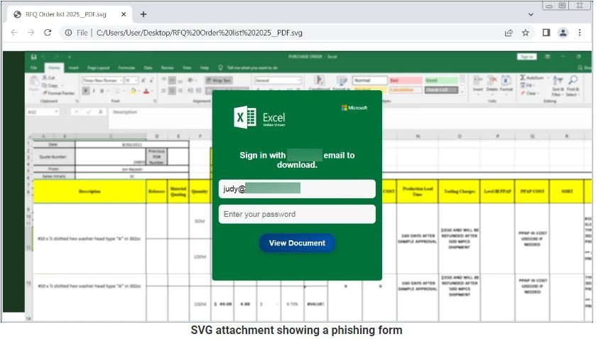Image resolution: width=596 pixels, height=339 pixels.
Task: Open the Times New Roman font dropdown
Action: pyautogui.click(x=102, y=80)
